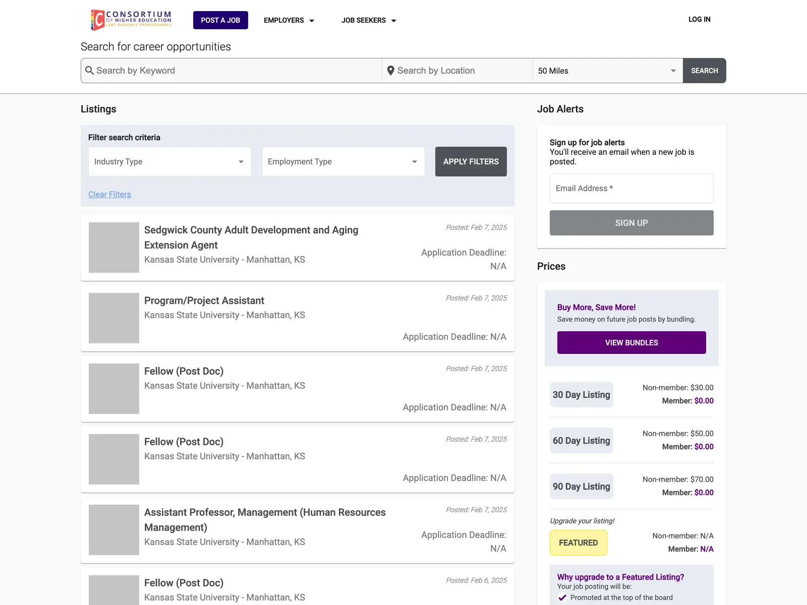Screen dimensions: 807x605
Task: Click the Assistant Professor listing thumbnail image
Action: (114, 530)
